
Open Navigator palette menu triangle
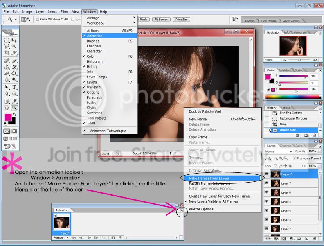pyautogui.click(x=320, y=33)
